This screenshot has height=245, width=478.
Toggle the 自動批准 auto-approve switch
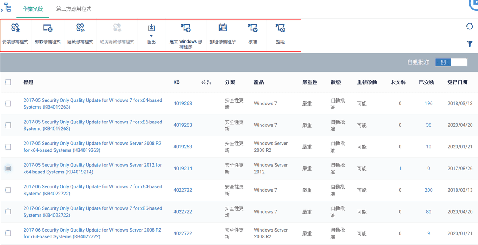(451, 62)
